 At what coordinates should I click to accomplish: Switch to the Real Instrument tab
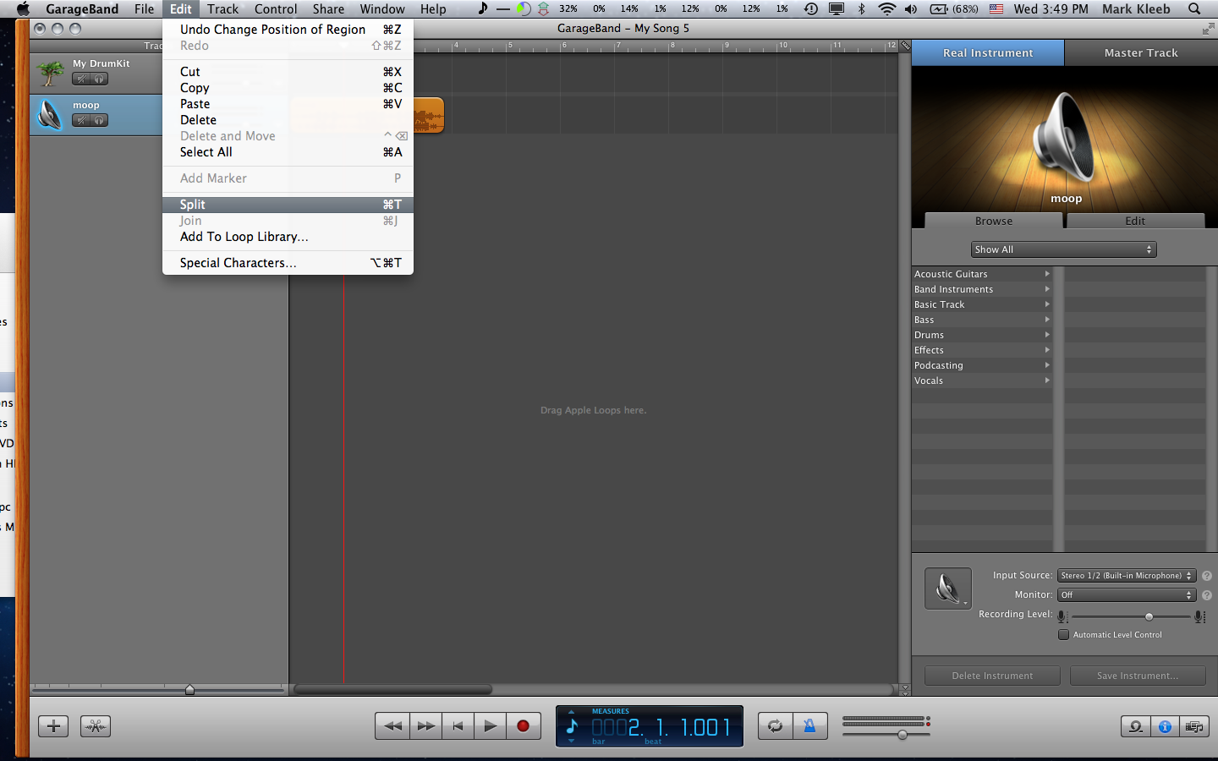click(988, 52)
